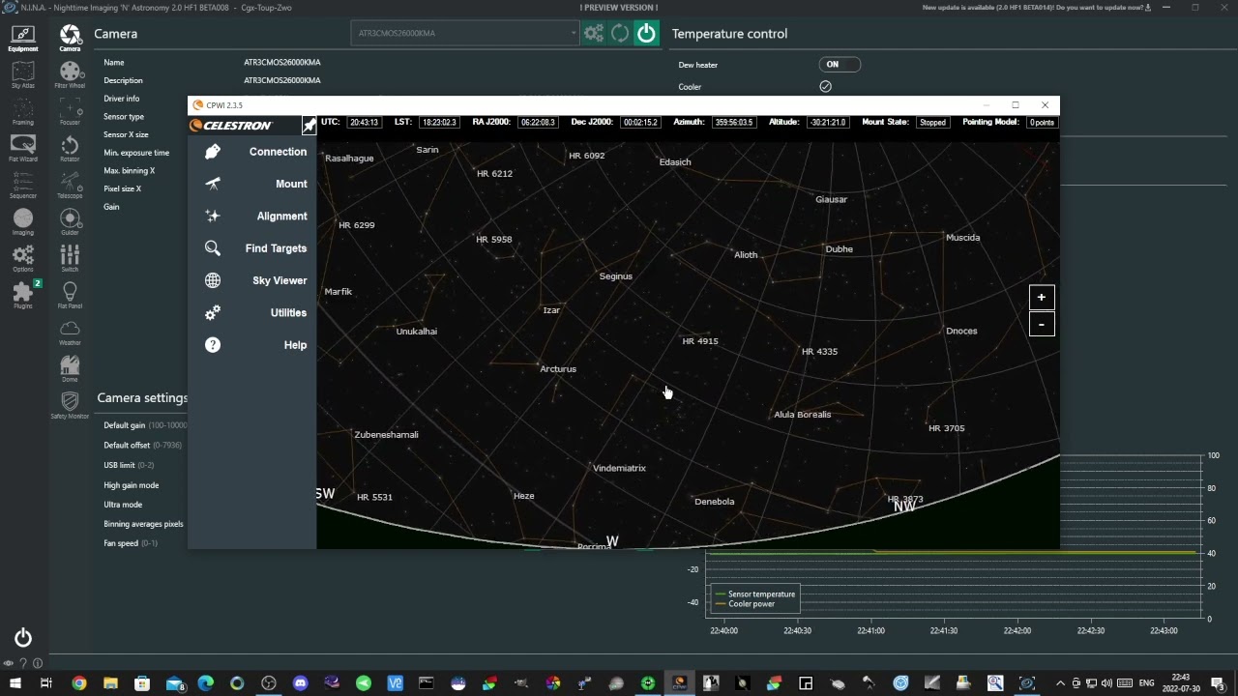
Task: Open the Plugins section
Action: [22, 295]
